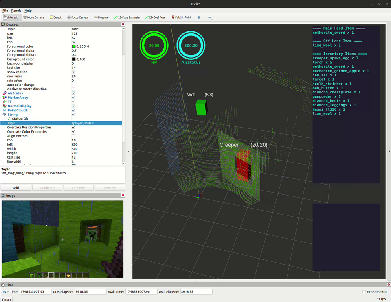
Task: Uncheck Overtake Position Properties
Action: tap(73, 127)
